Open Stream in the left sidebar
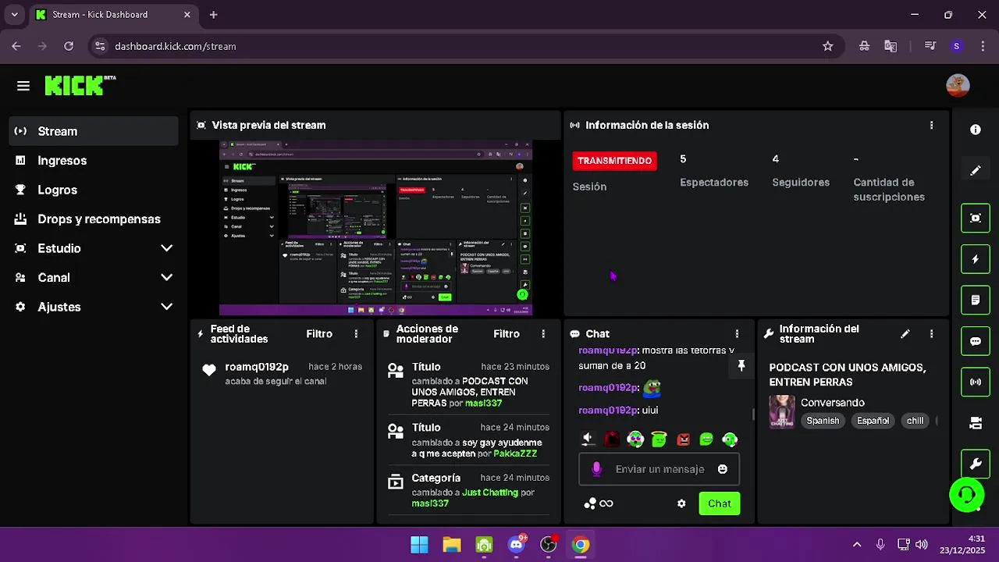The height and width of the screenshot is (562, 999). (x=94, y=131)
